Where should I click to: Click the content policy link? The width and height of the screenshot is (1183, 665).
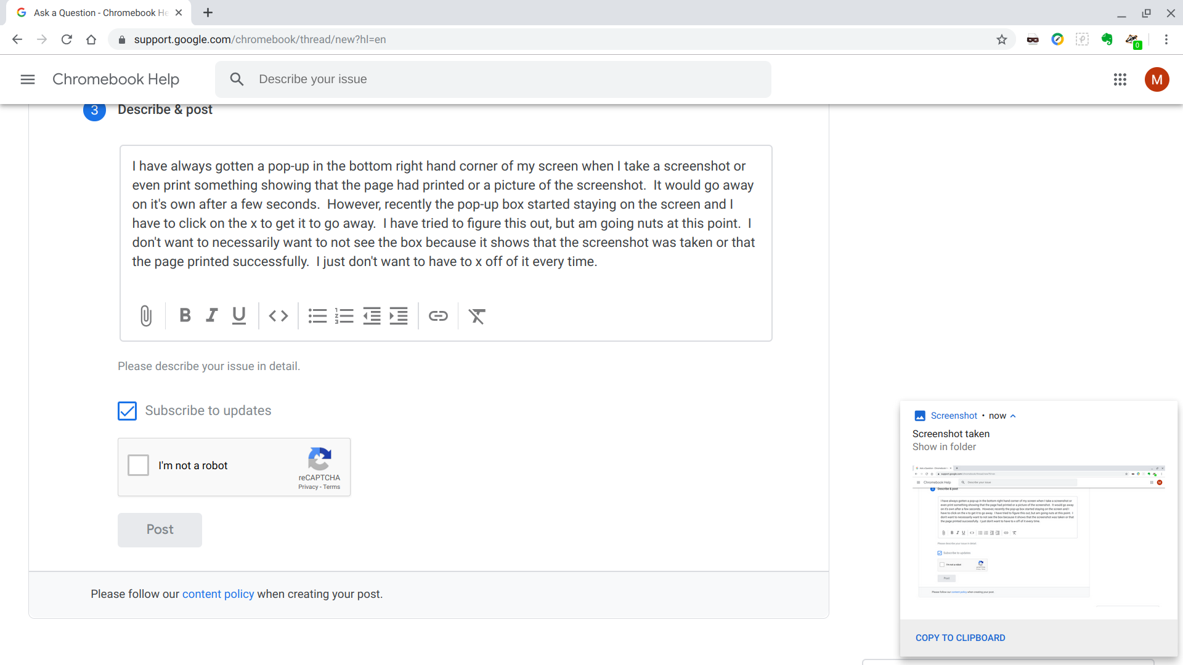click(217, 593)
